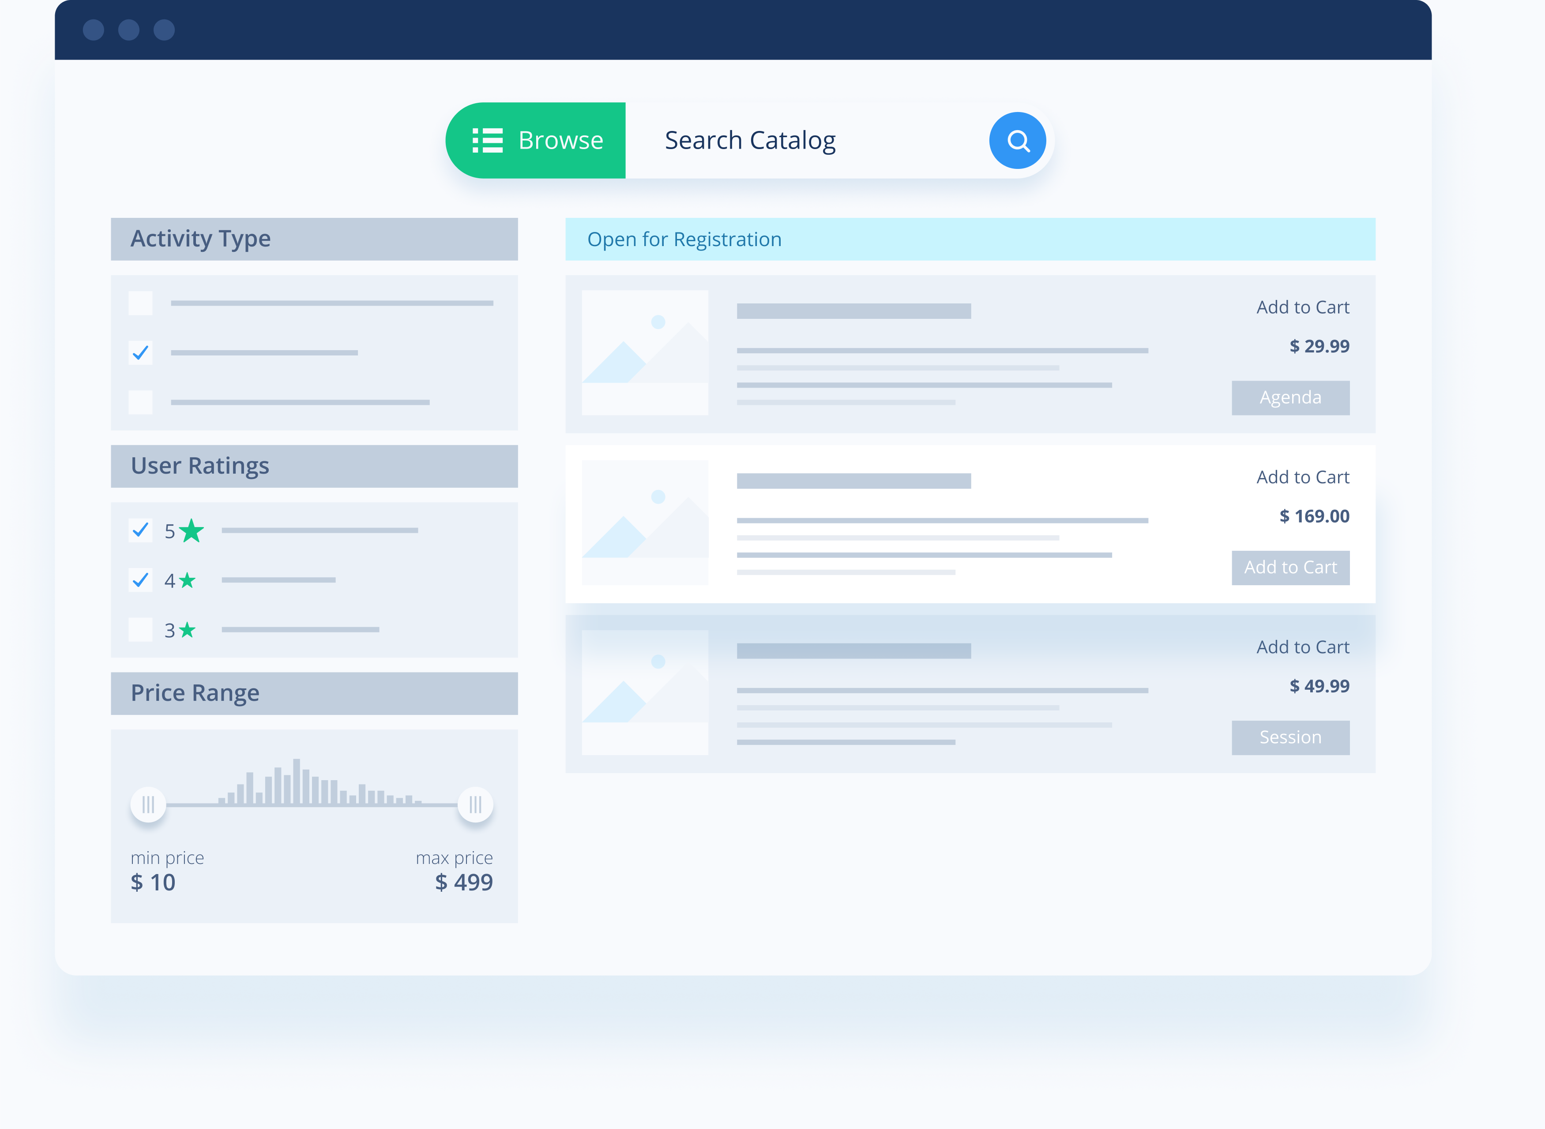The image size is (1545, 1129).
Task: Click the Price Range section header
Action: pyautogui.click(x=314, y=694)
